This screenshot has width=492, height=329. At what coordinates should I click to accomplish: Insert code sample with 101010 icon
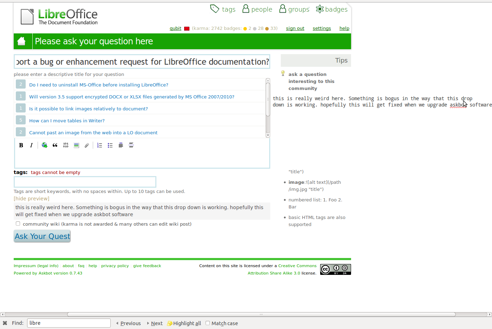tap(66, 145)
